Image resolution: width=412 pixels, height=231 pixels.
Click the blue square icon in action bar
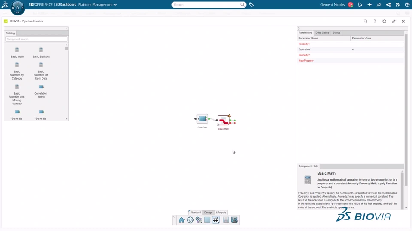[207, 220]
